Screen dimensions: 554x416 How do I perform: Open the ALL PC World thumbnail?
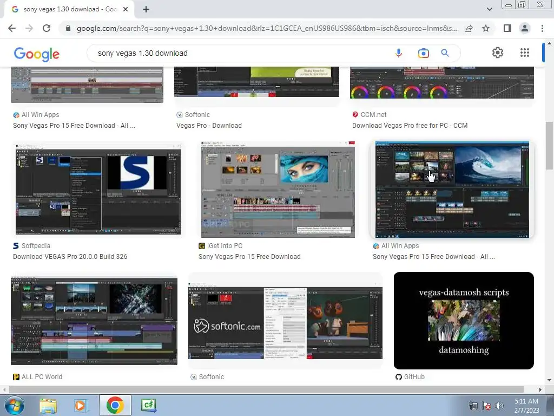[x=94, y=321]
